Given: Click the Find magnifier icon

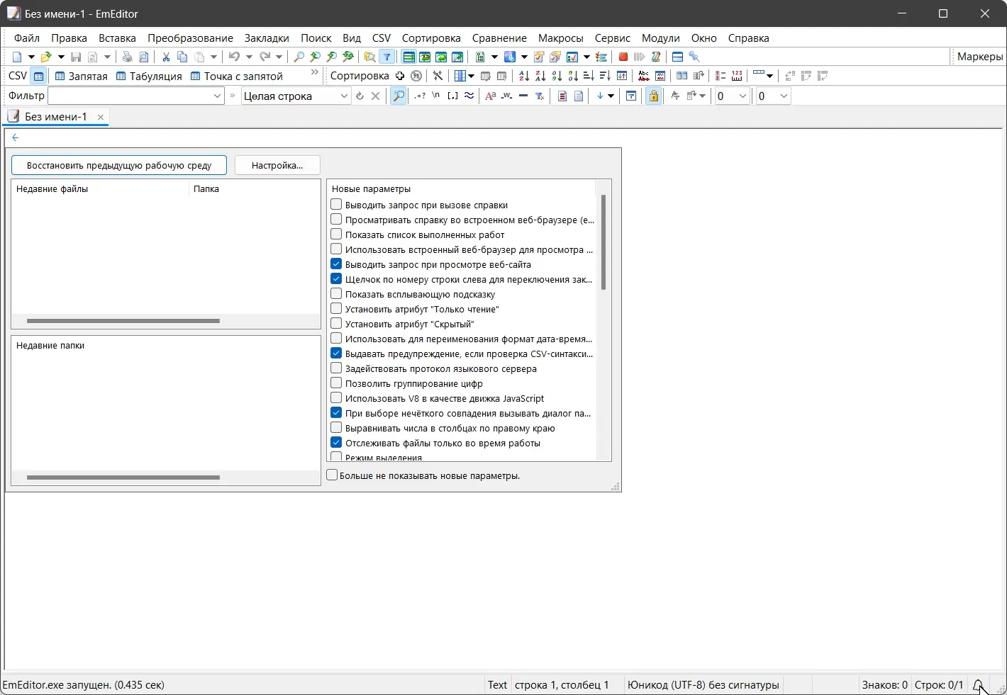Looking at the screenshot, I should [299, 57].
